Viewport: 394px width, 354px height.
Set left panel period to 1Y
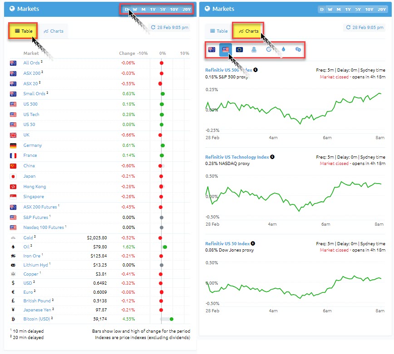(x=153, y=9)
